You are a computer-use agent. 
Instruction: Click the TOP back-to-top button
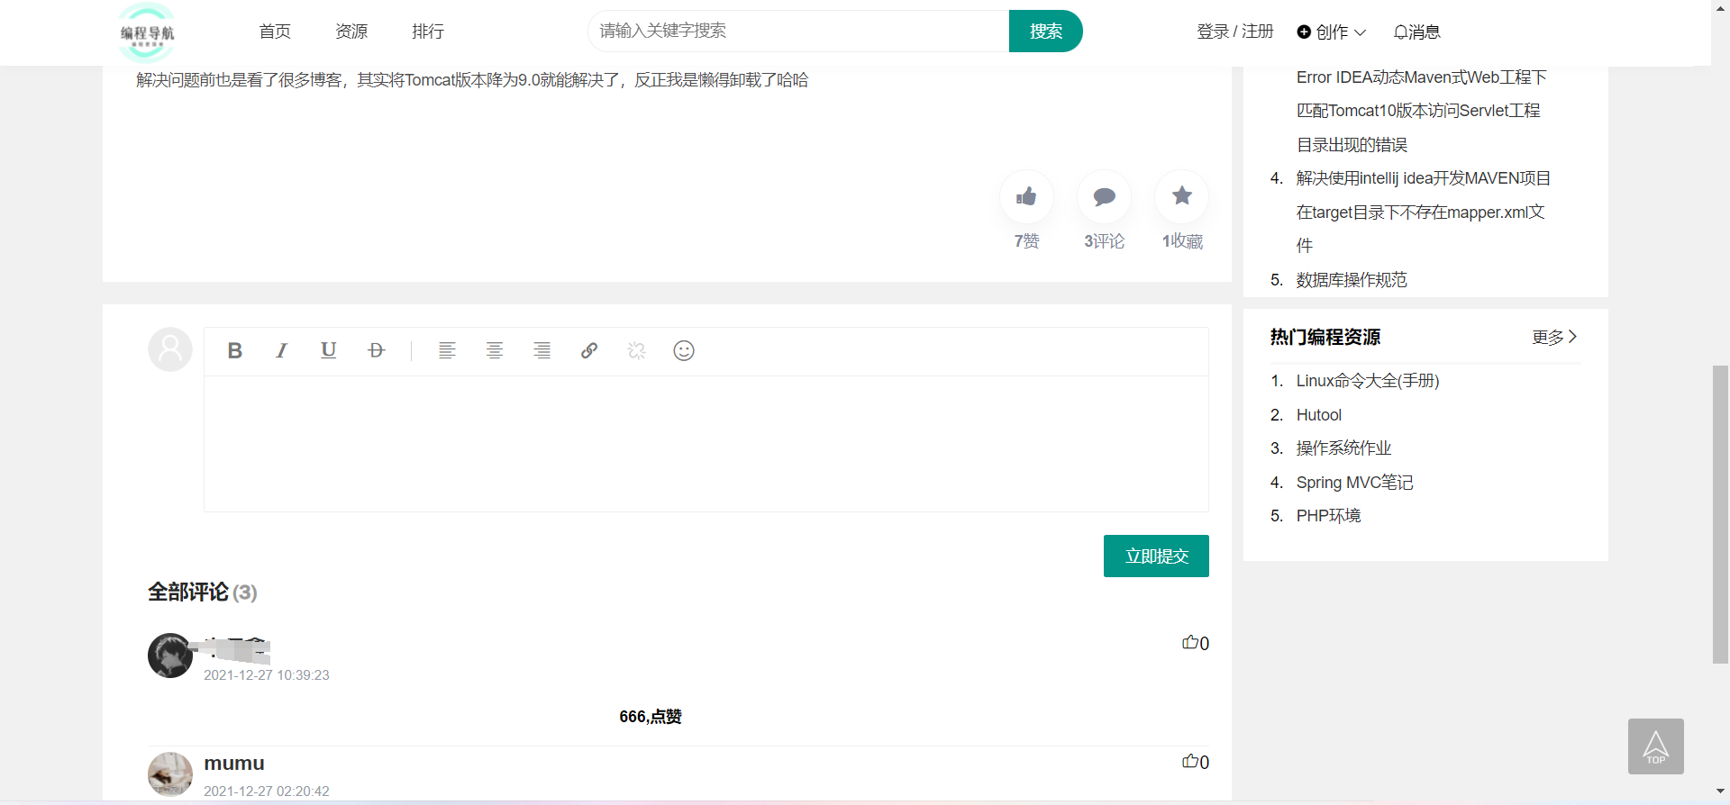[x=1656, y=746]
